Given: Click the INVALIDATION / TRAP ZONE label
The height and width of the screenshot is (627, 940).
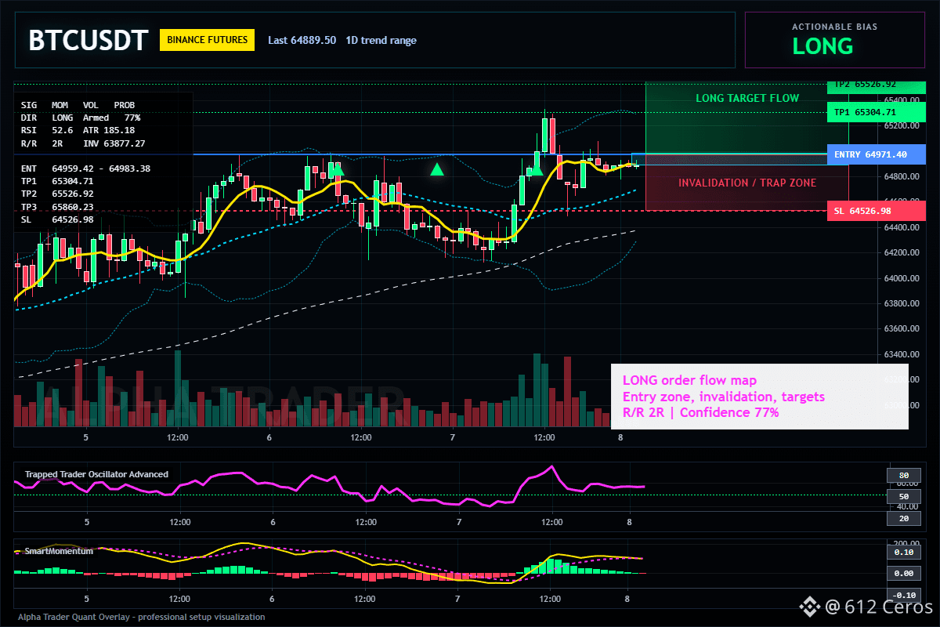Looking at the screenshot, I should coord(747,183).
